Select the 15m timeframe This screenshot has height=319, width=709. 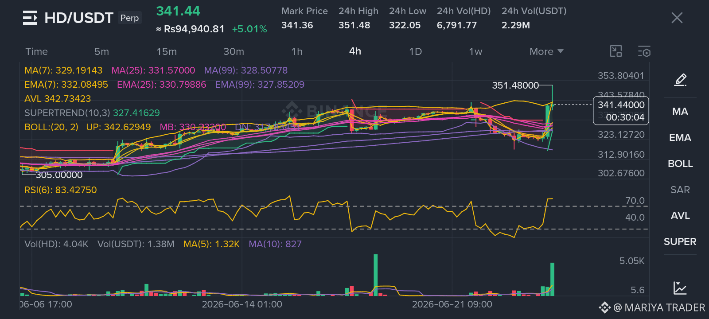tap(167, 51)
